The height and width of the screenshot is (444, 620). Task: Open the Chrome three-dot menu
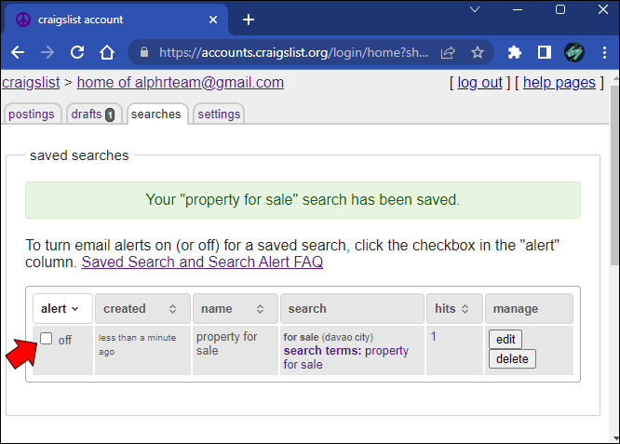604,52
